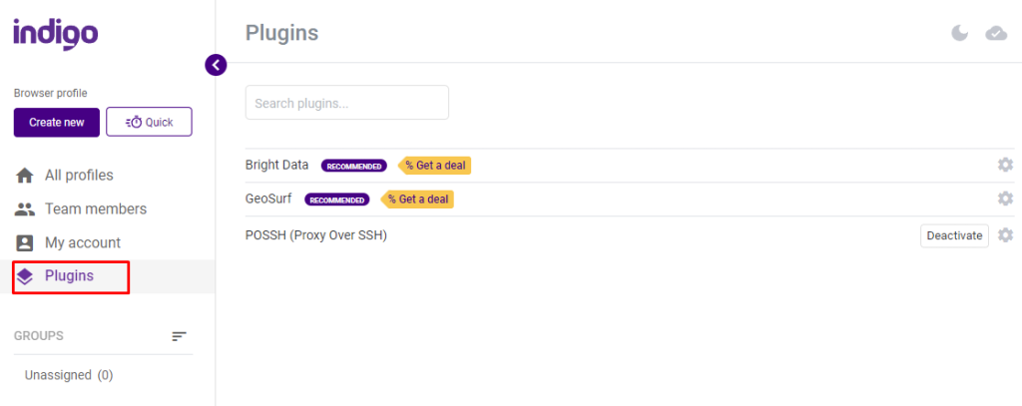1022x406 pixels.
Task: Click the indigo logo
Action: (x=56, y=33)
